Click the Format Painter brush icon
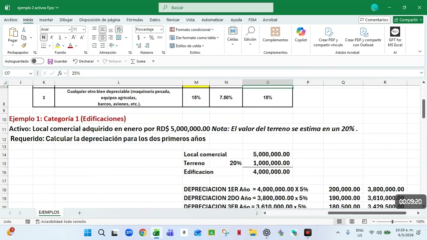Screen dimensions: 427x240 pyautogui.click(x=24, y=45)
